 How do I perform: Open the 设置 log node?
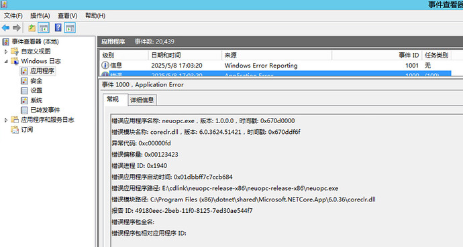point(36,90)
